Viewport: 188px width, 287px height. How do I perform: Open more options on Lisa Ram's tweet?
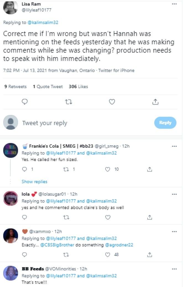point(174,4)
